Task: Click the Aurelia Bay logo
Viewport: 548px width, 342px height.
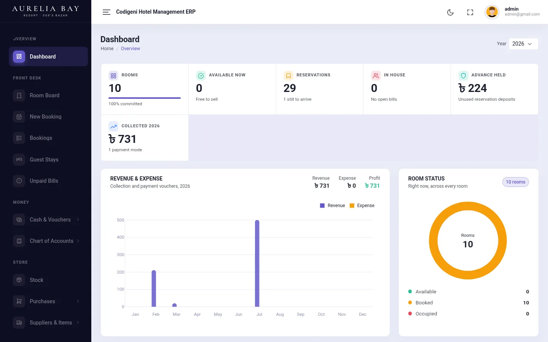Action: pos(46,11)
